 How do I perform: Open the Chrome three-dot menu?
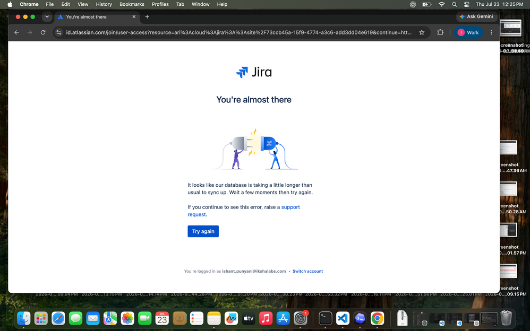[491, 32]
